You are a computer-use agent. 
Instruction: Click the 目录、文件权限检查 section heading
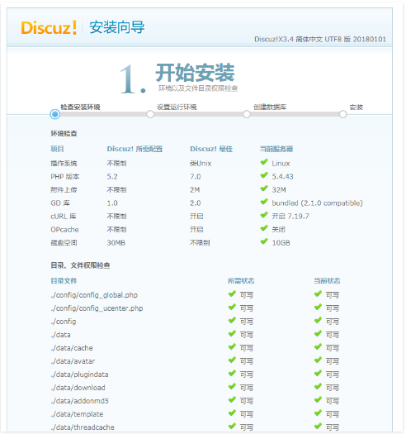click(81, 265)
